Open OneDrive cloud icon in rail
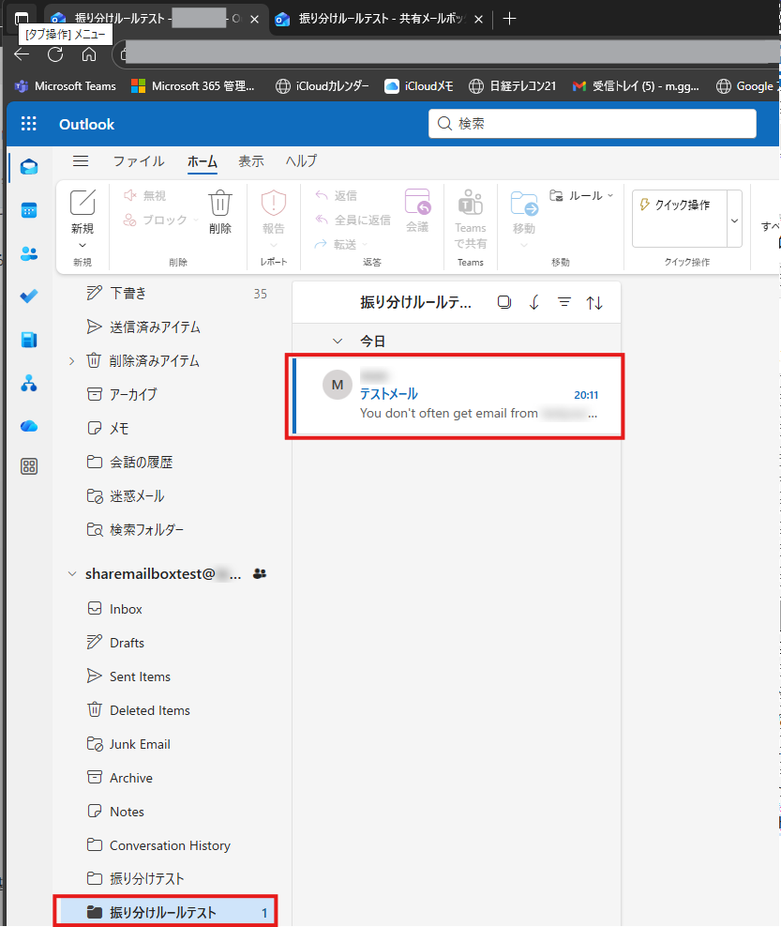The height and width of the screenshot is (927, 781). point(29,426)
